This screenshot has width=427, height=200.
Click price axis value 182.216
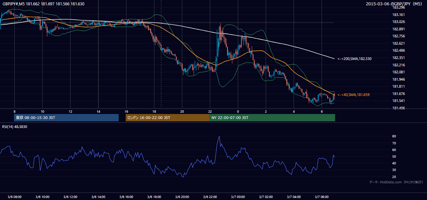click(398, 65)
